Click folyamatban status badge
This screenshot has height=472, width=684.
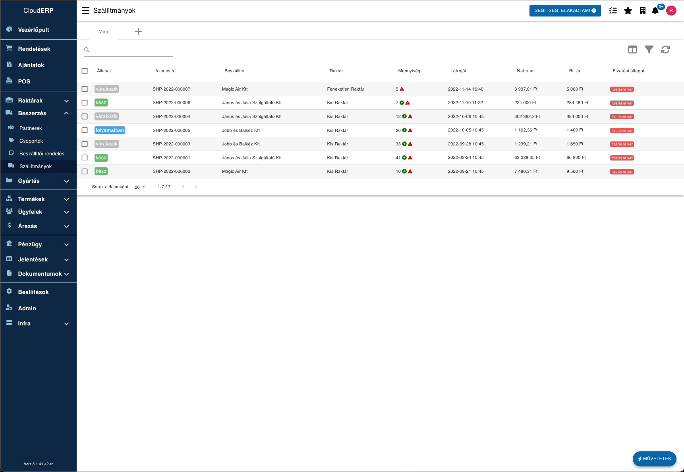[x=110, y=130]
